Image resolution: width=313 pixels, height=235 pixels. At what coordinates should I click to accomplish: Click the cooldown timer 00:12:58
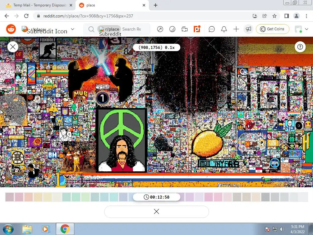156,197
